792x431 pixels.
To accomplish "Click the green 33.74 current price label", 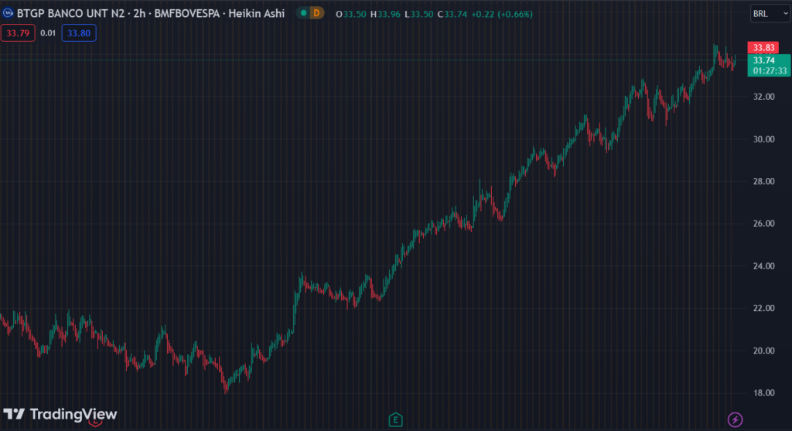I will click(x=763, y=60).
